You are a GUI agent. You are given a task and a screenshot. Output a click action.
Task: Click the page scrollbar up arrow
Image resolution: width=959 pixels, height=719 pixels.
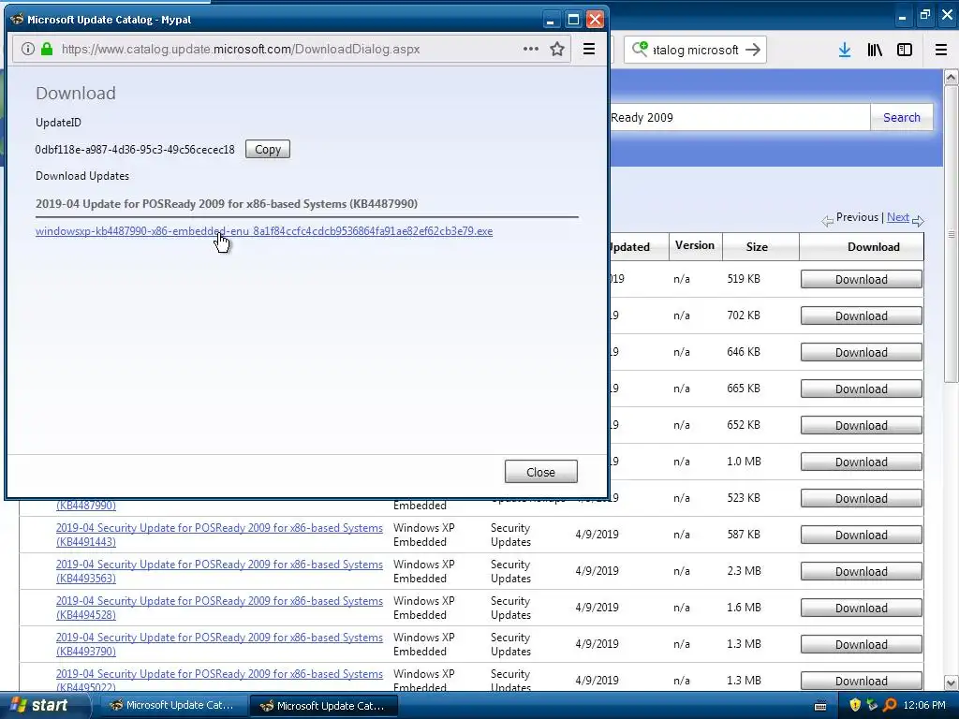pos(952,77)
